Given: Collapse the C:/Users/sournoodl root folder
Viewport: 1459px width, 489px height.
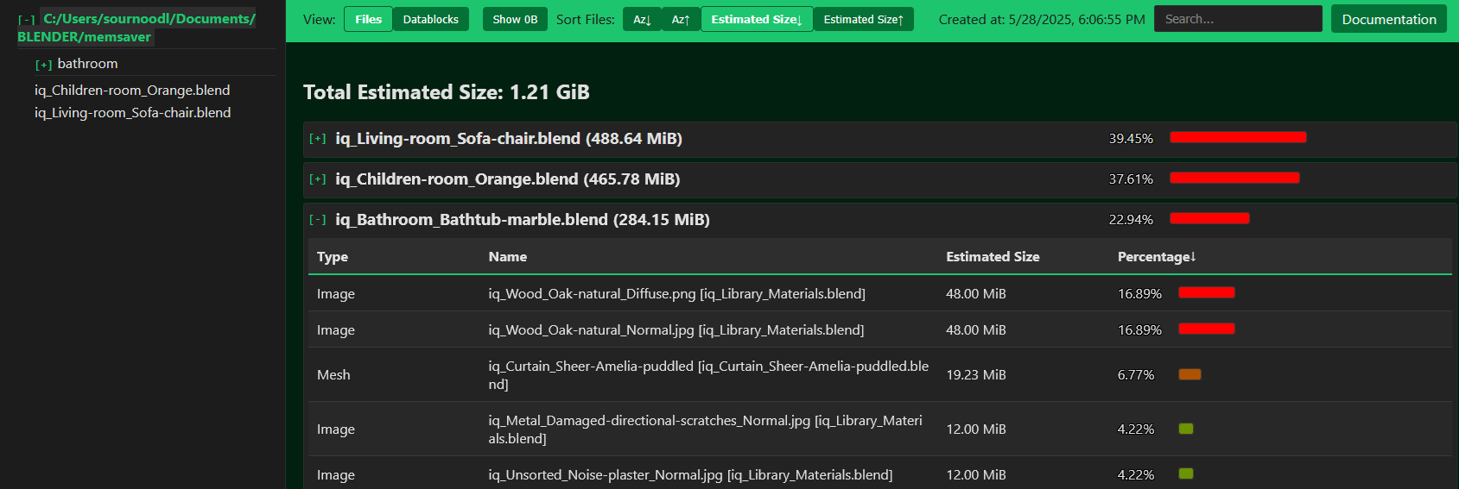Looking at the screenshot, I should tap(27, 19).
